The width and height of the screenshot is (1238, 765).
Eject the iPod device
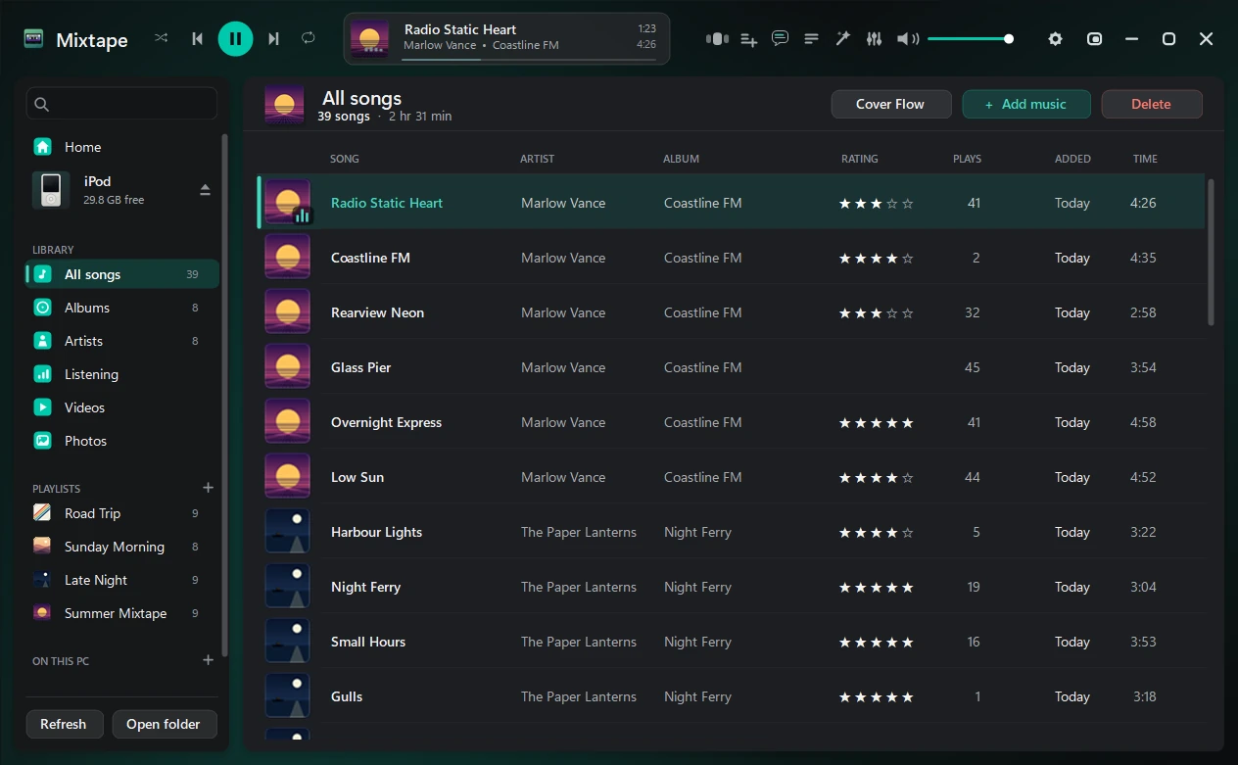[x=205, y=190]
